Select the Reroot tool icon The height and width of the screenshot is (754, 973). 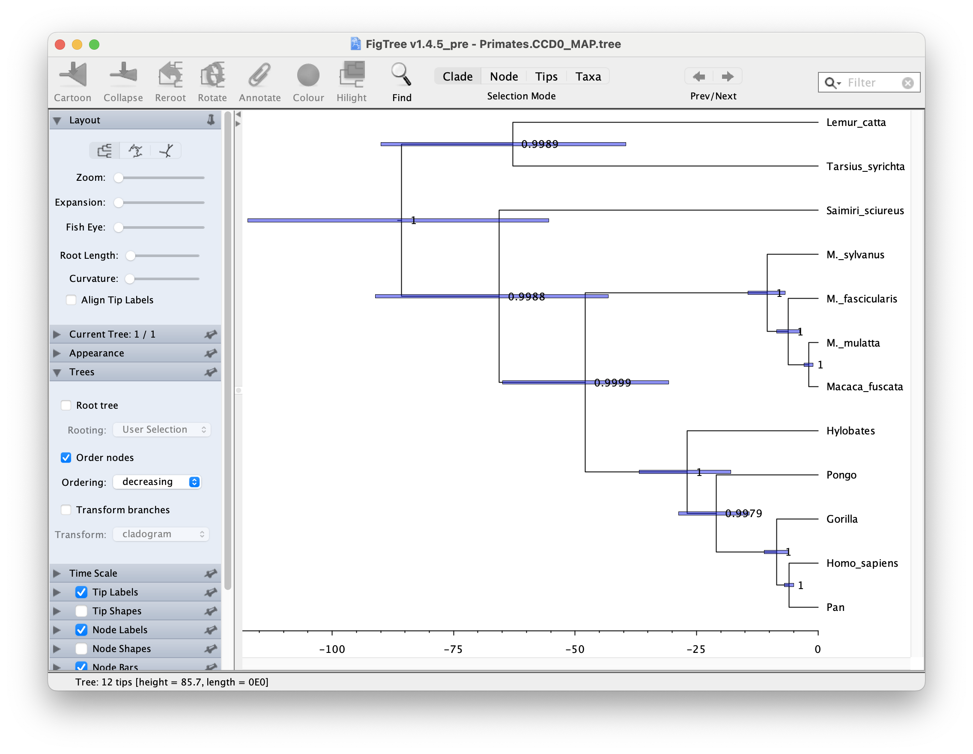coord(170,75)
